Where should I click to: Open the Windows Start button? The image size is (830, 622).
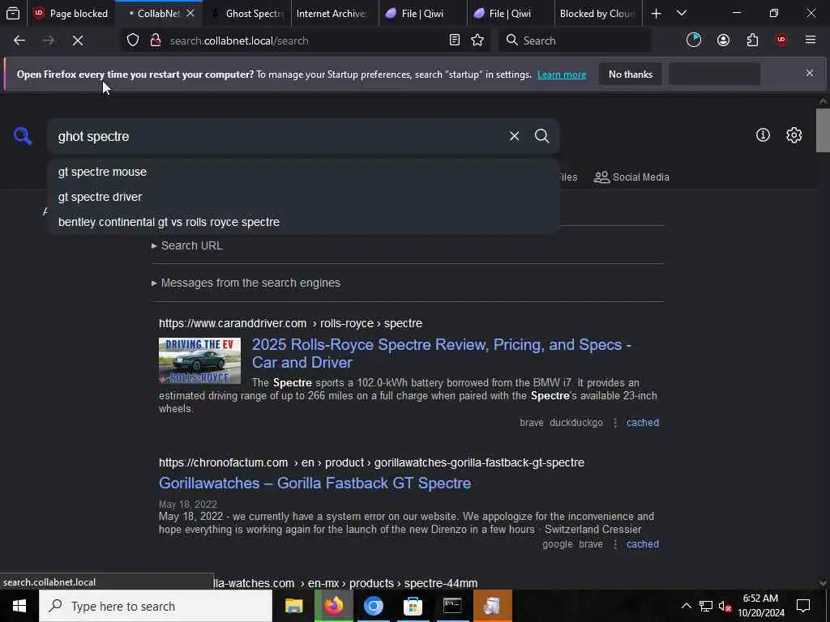pyautogui.click(x=19, y=606)
